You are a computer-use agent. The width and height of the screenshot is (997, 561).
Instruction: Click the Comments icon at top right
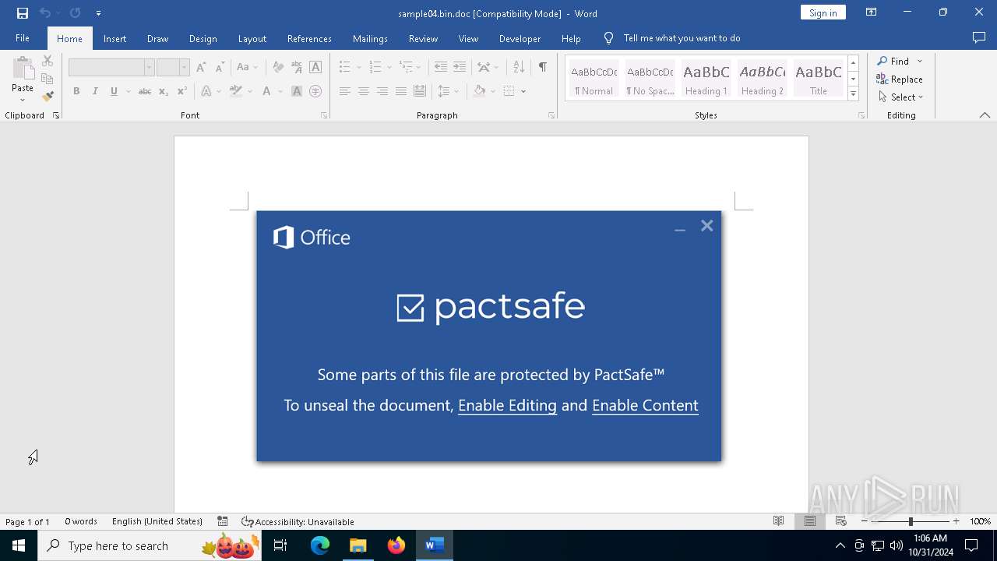click(979, 38)
